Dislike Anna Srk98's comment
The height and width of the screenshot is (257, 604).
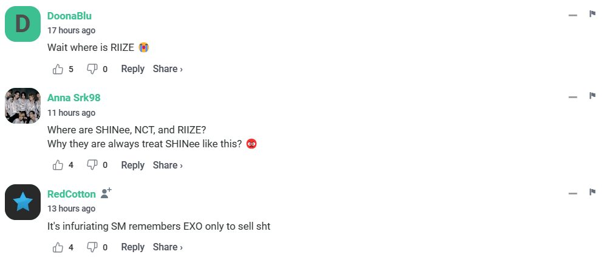pos(92,165)
